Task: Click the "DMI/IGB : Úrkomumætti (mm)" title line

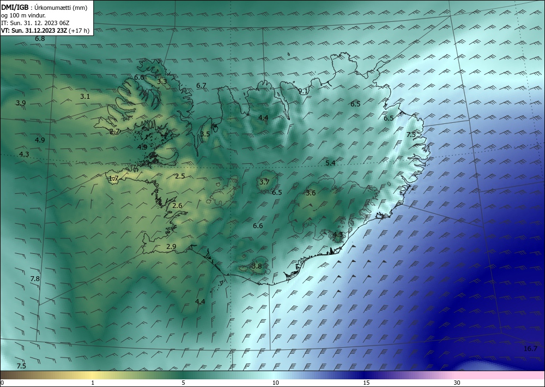Action: (x=44, y=7)
